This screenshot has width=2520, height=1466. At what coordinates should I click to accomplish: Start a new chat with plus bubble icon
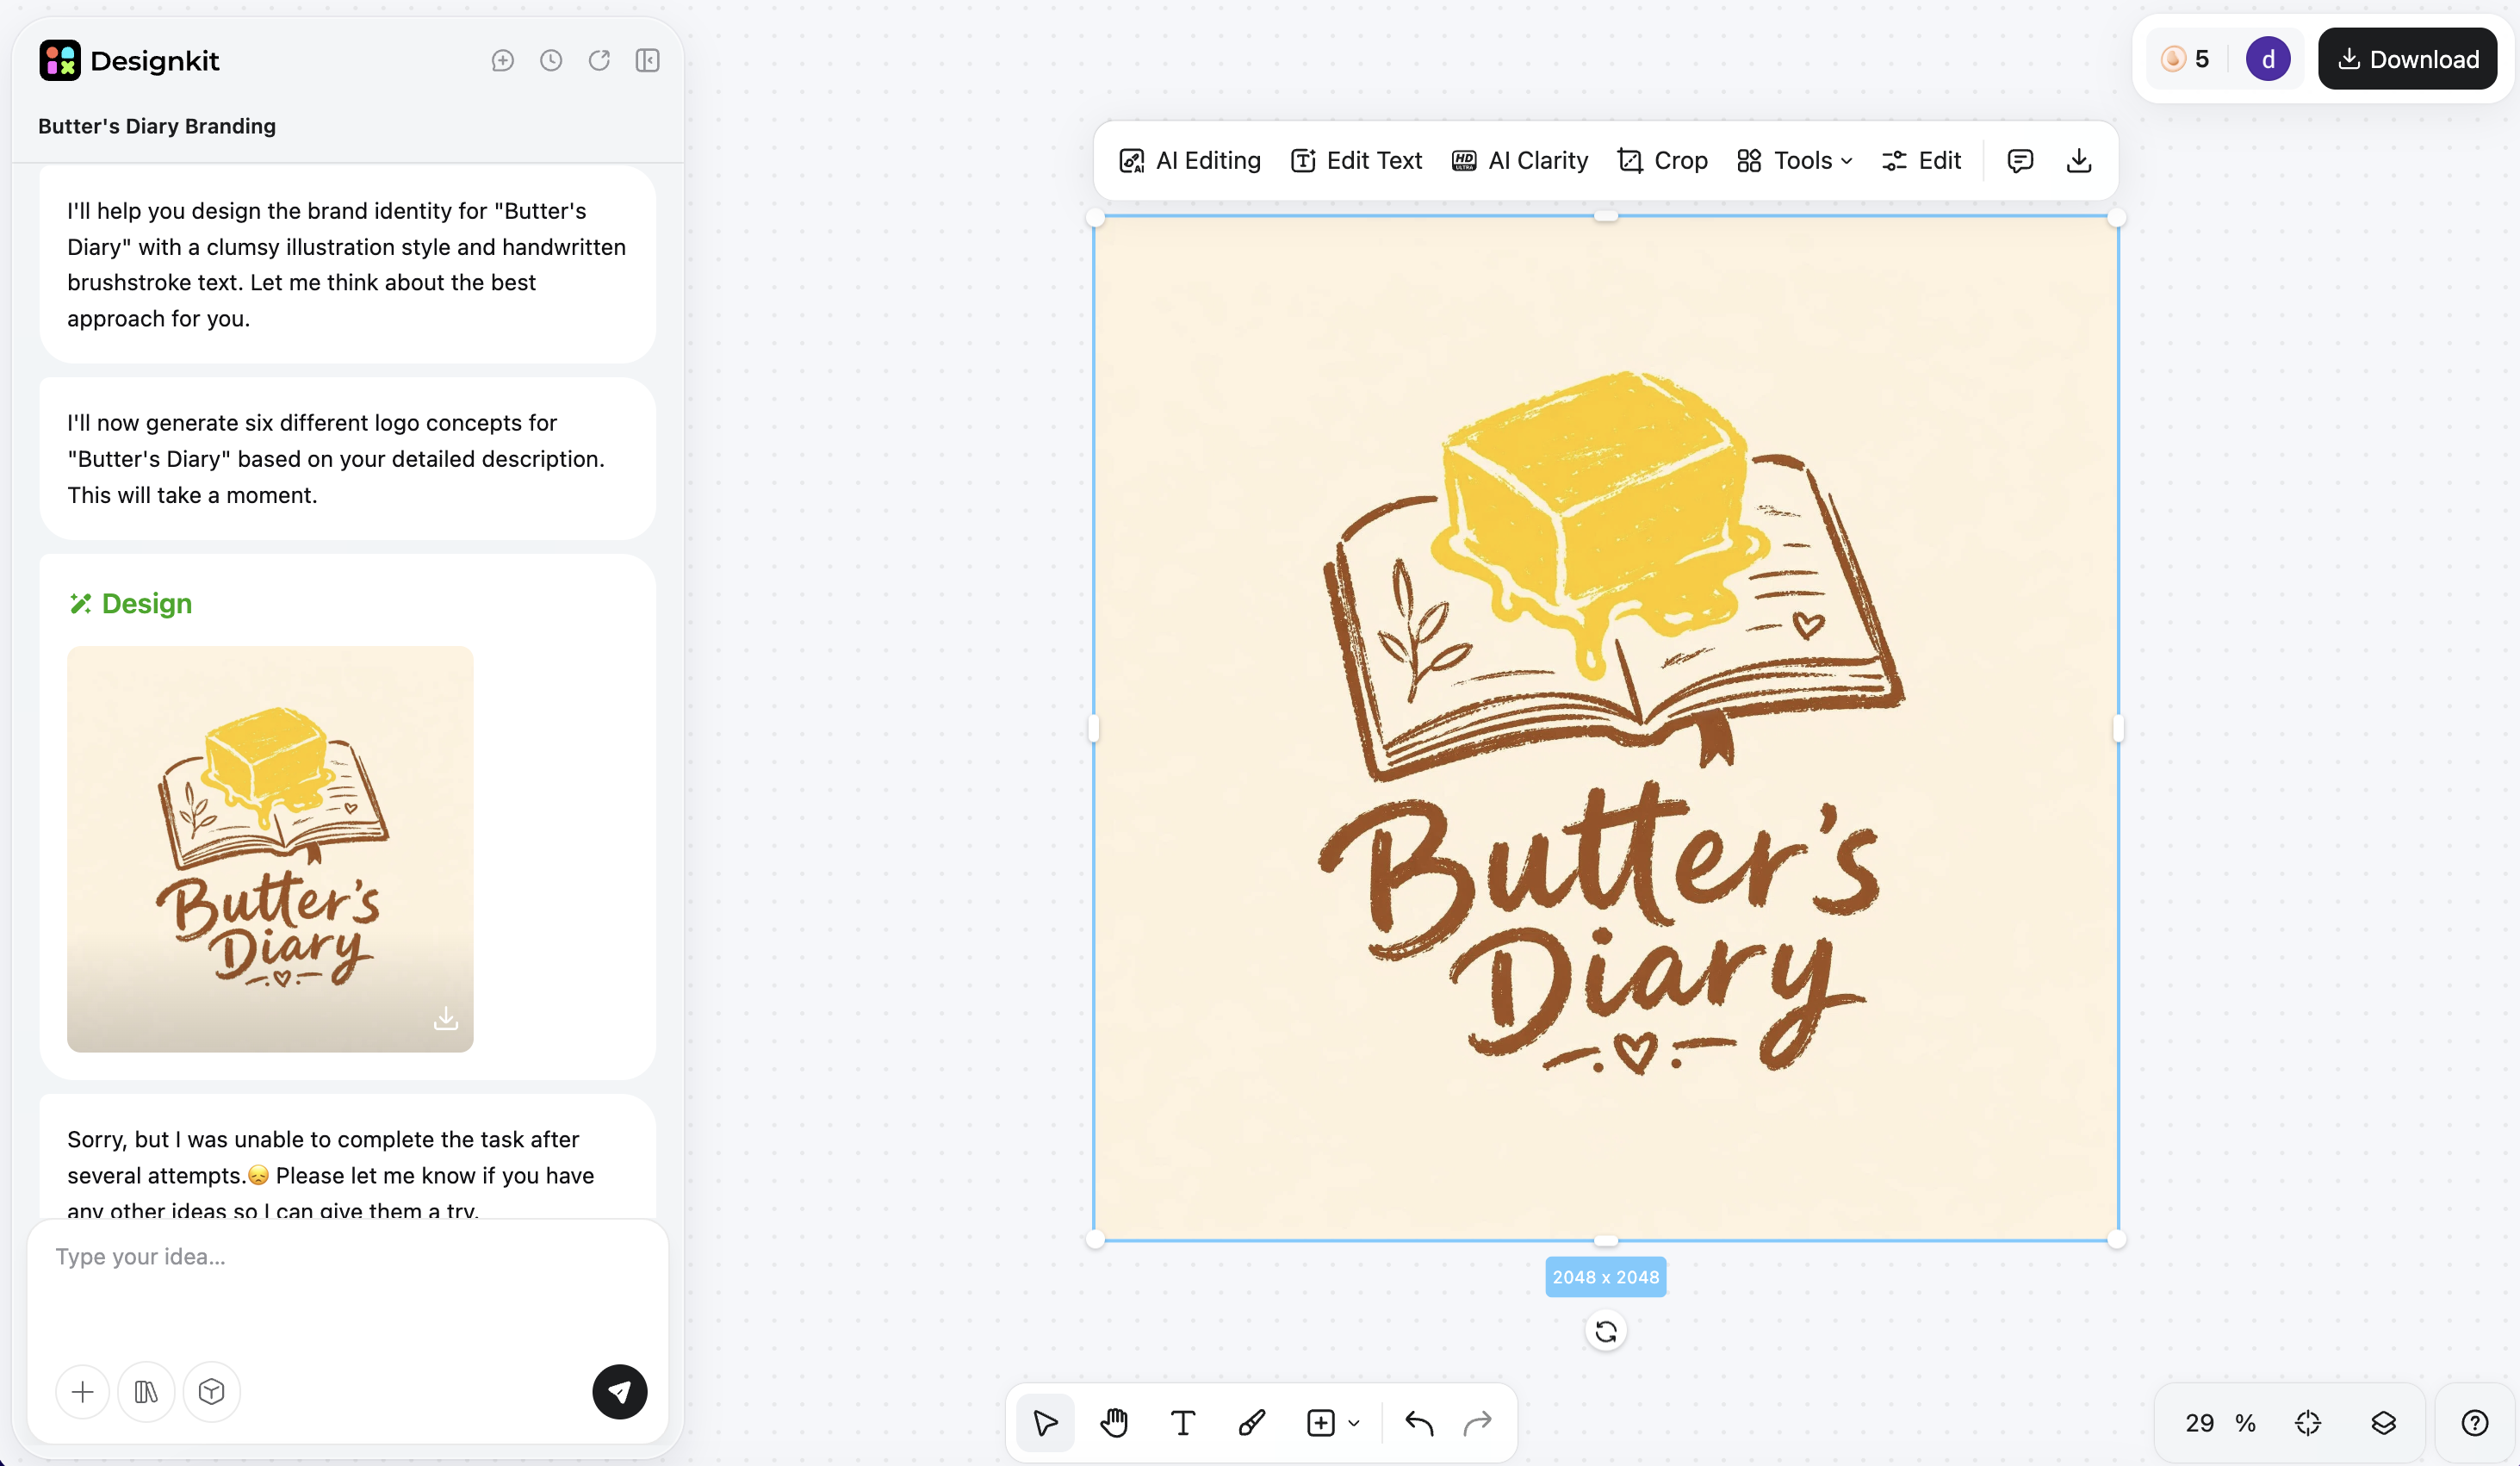point(503,61)
